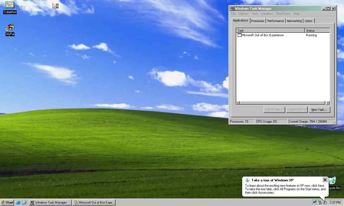Click the info icon in tour balloon

(247, 180)
